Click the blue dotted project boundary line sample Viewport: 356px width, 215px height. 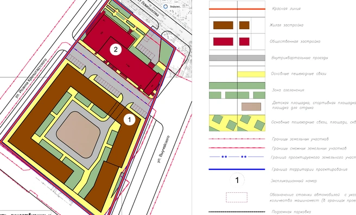(x=237, y=157)
